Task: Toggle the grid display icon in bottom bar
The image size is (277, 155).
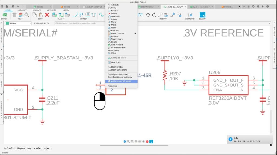Action: [x=140, y=142]
